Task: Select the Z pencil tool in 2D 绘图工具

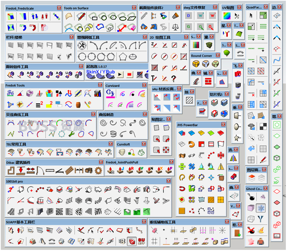Action: click(x=154, y=45)
